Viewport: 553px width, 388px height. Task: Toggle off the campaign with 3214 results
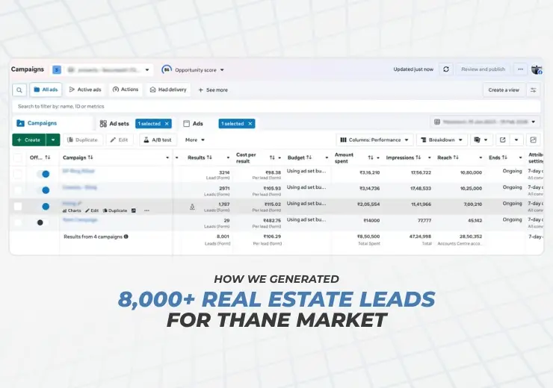click(43, 174)
